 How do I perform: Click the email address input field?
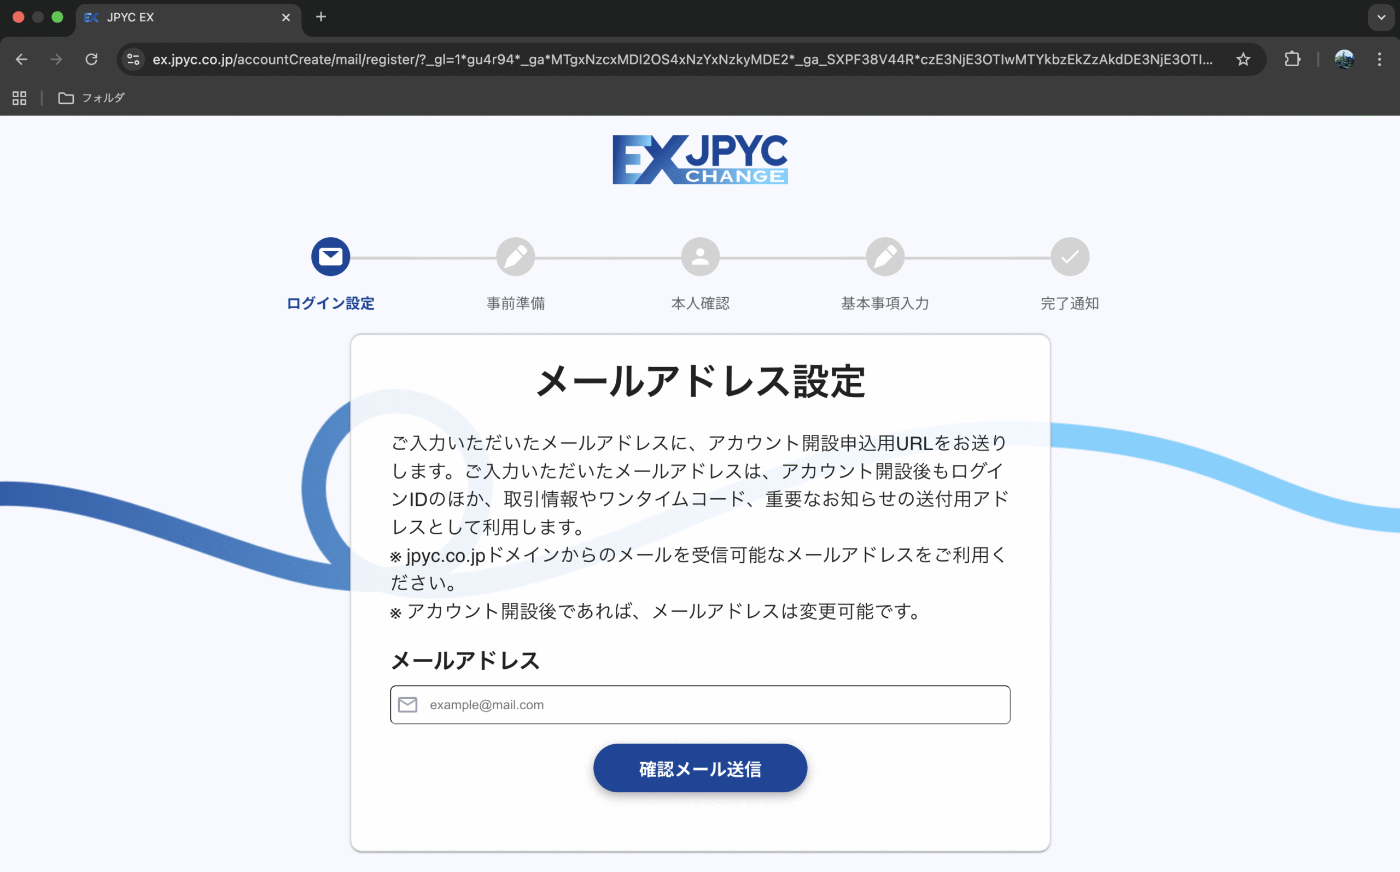pyautogui.click(x=700, y=704)
